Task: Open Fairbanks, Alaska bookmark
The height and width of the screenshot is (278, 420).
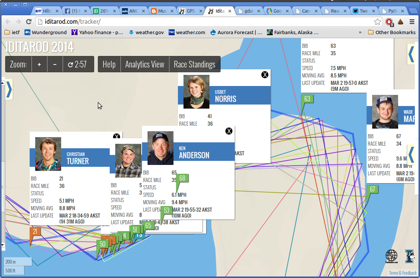Action: [293, 32]
